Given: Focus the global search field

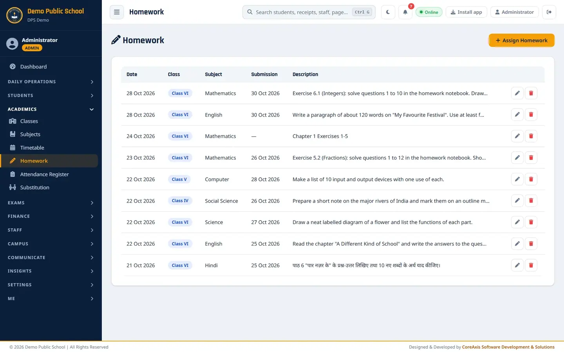Looking at the screenshot, I should [309, 12].
